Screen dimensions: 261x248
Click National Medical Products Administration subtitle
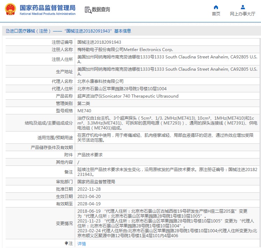coord(48,14)
